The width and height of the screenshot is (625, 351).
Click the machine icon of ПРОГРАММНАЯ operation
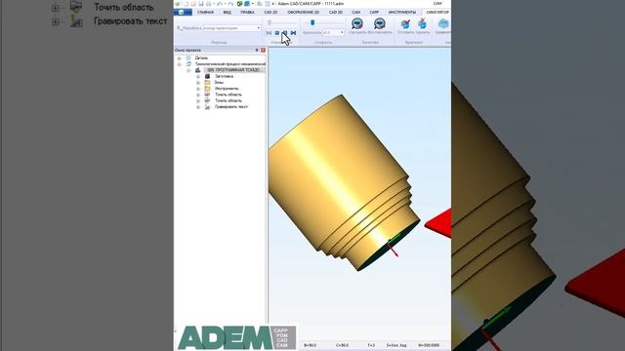point(198,70)
